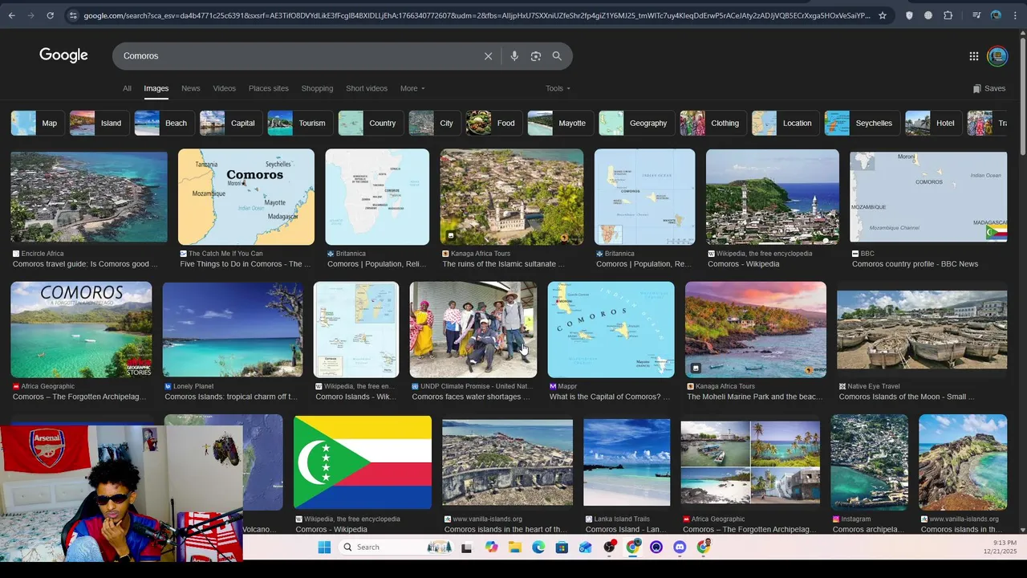Open the Lonely Planet turquoise beach image

pyautogui.click(x=233, y=329)
